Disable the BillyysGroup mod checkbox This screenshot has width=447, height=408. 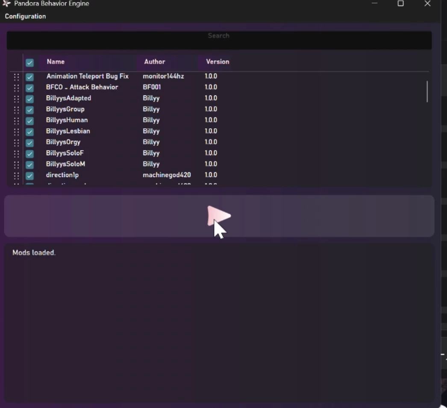tap(29, 110)
